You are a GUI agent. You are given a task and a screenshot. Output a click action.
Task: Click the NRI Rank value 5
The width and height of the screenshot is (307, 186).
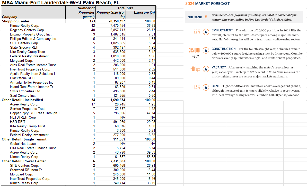point(206,17)
